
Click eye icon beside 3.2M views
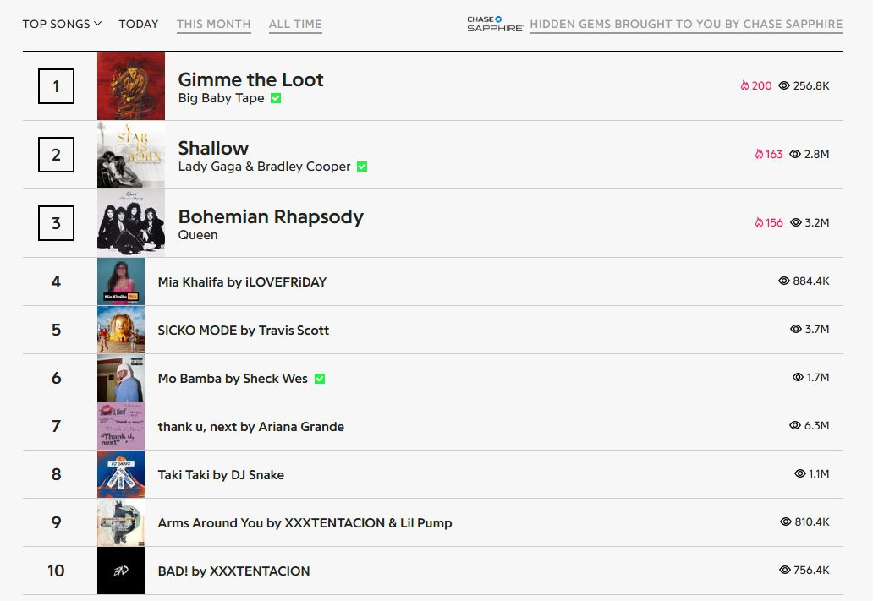click(796, 222)
